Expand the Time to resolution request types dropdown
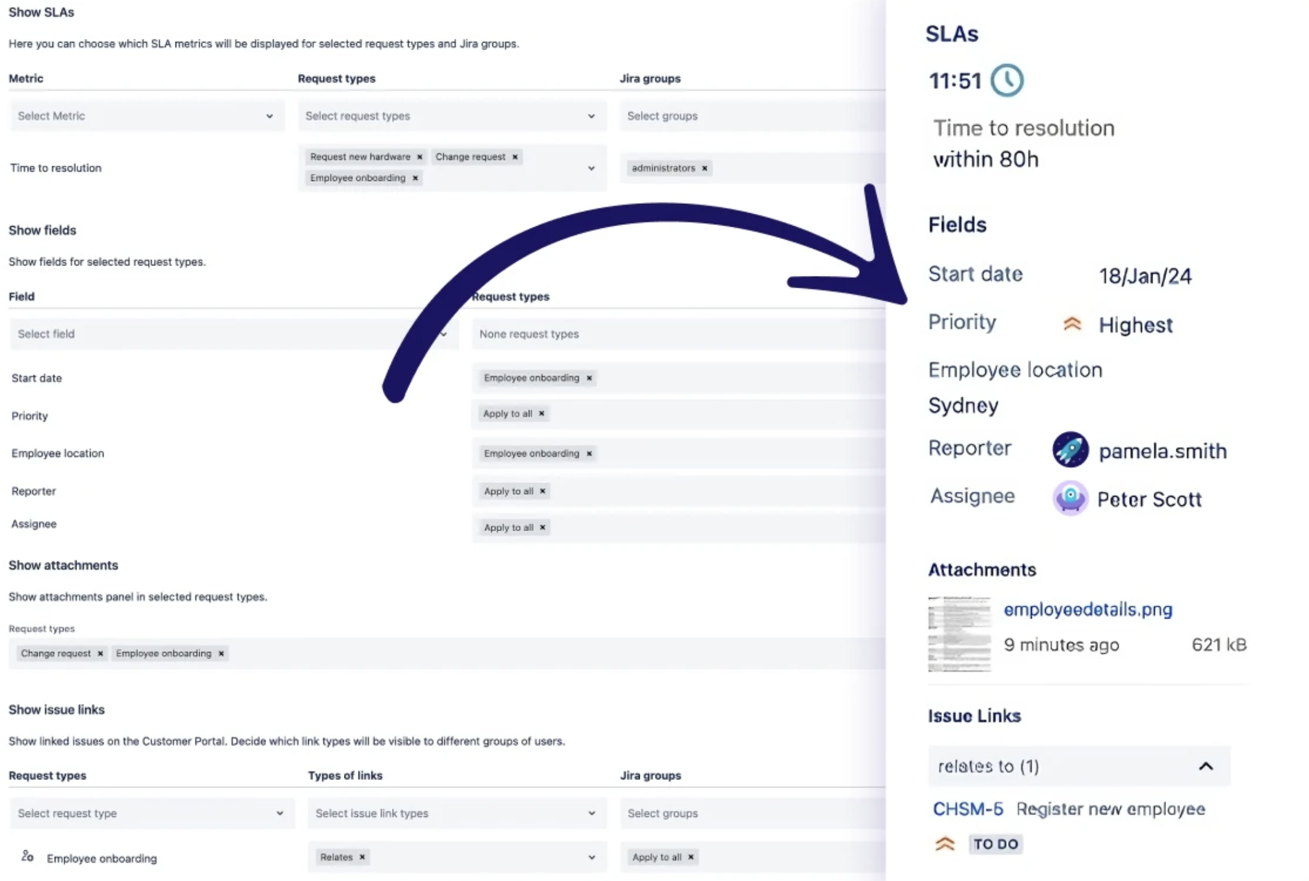The width and height of the screenshot is (1309, 881). click(x=590, y=168)
